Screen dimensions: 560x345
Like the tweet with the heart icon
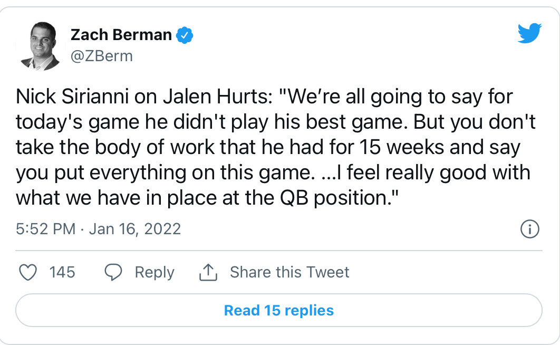tap(28, 272)
